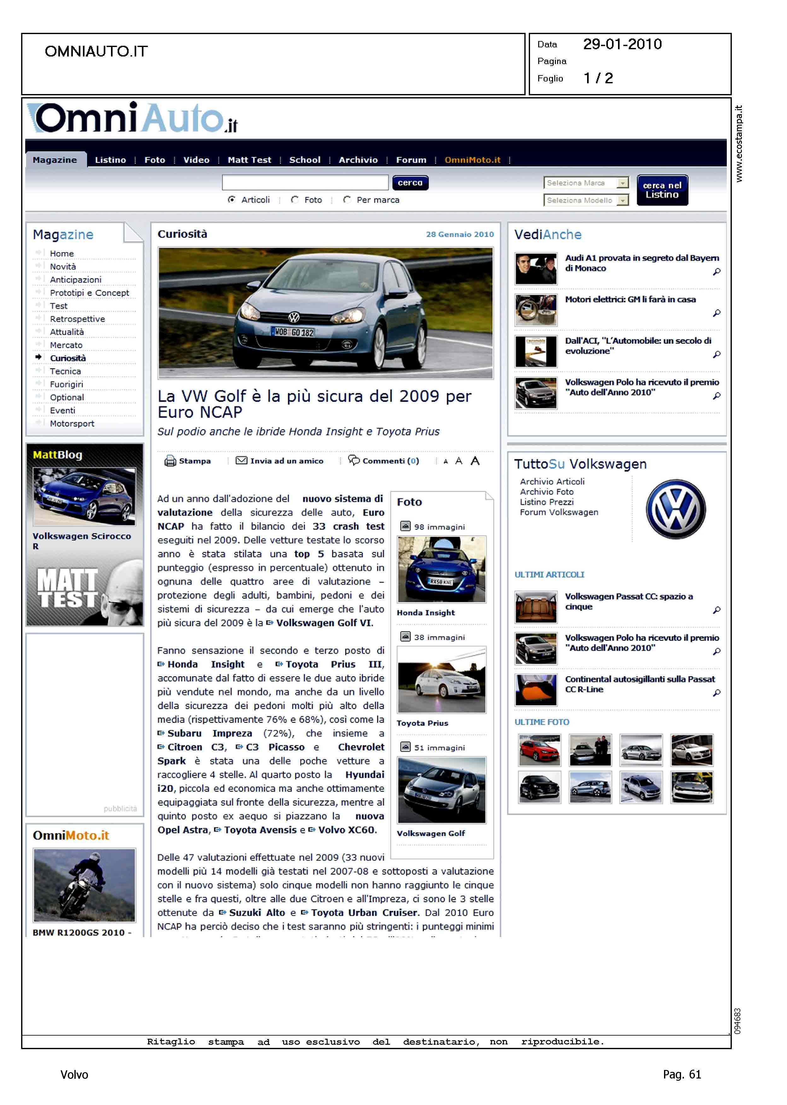
Task: Click the Commenti speech bubble icon
Action: (354, 460)
